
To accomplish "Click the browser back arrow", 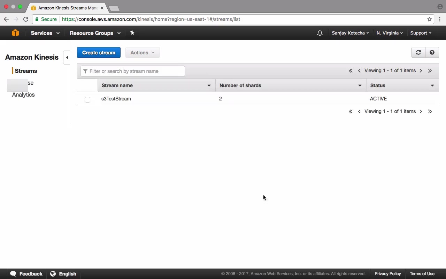I will click(6, 19).
